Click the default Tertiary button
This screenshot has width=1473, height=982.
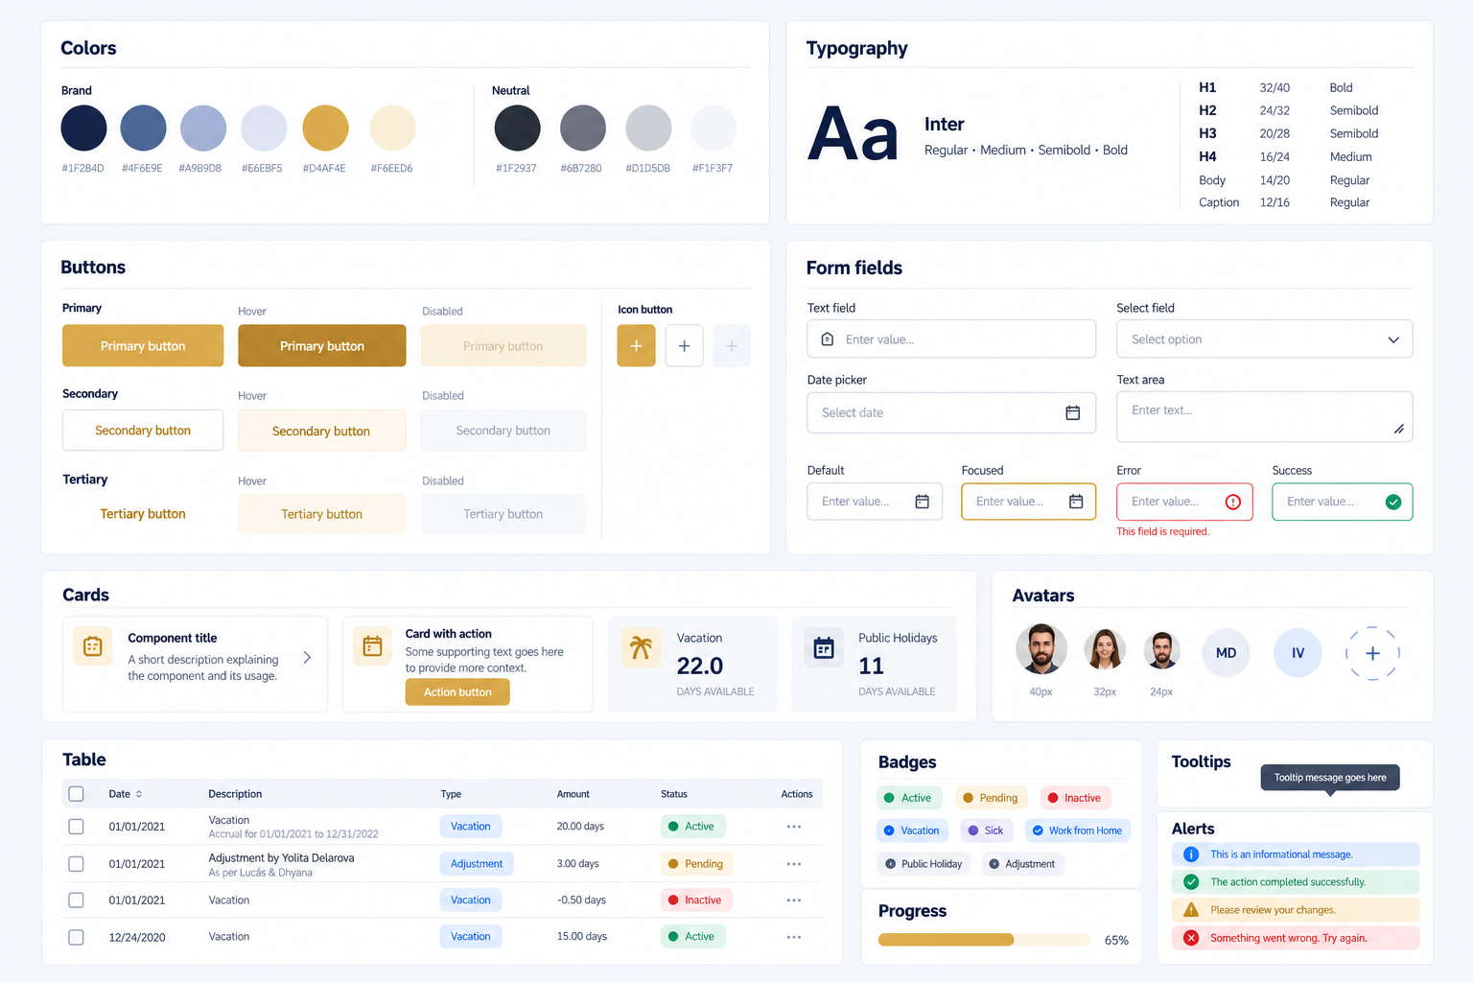143,514
